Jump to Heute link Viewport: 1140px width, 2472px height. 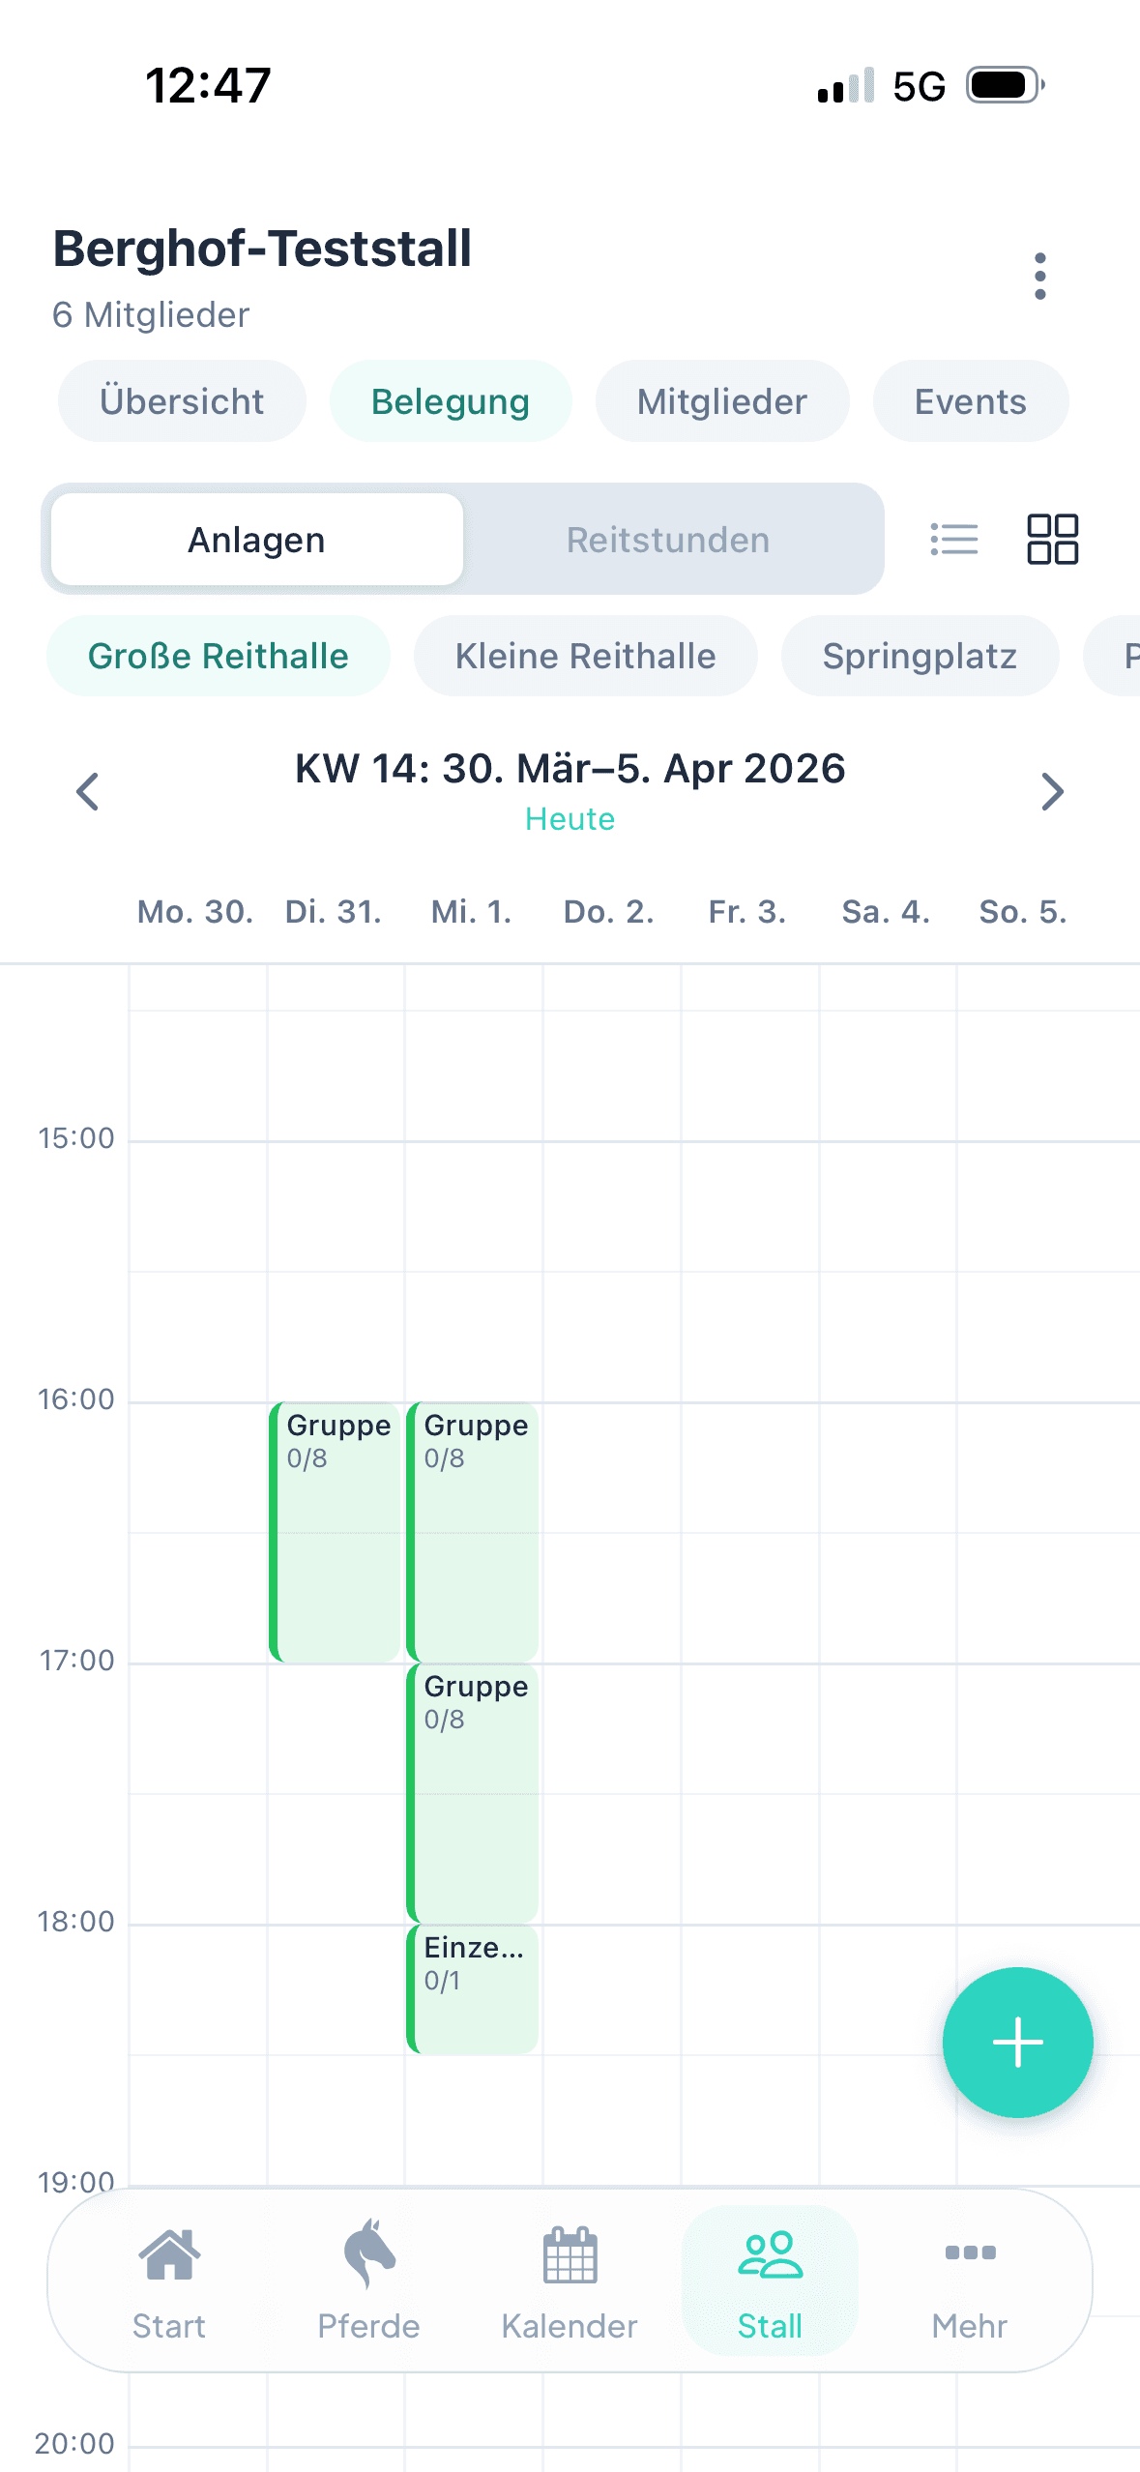[570, 819]
